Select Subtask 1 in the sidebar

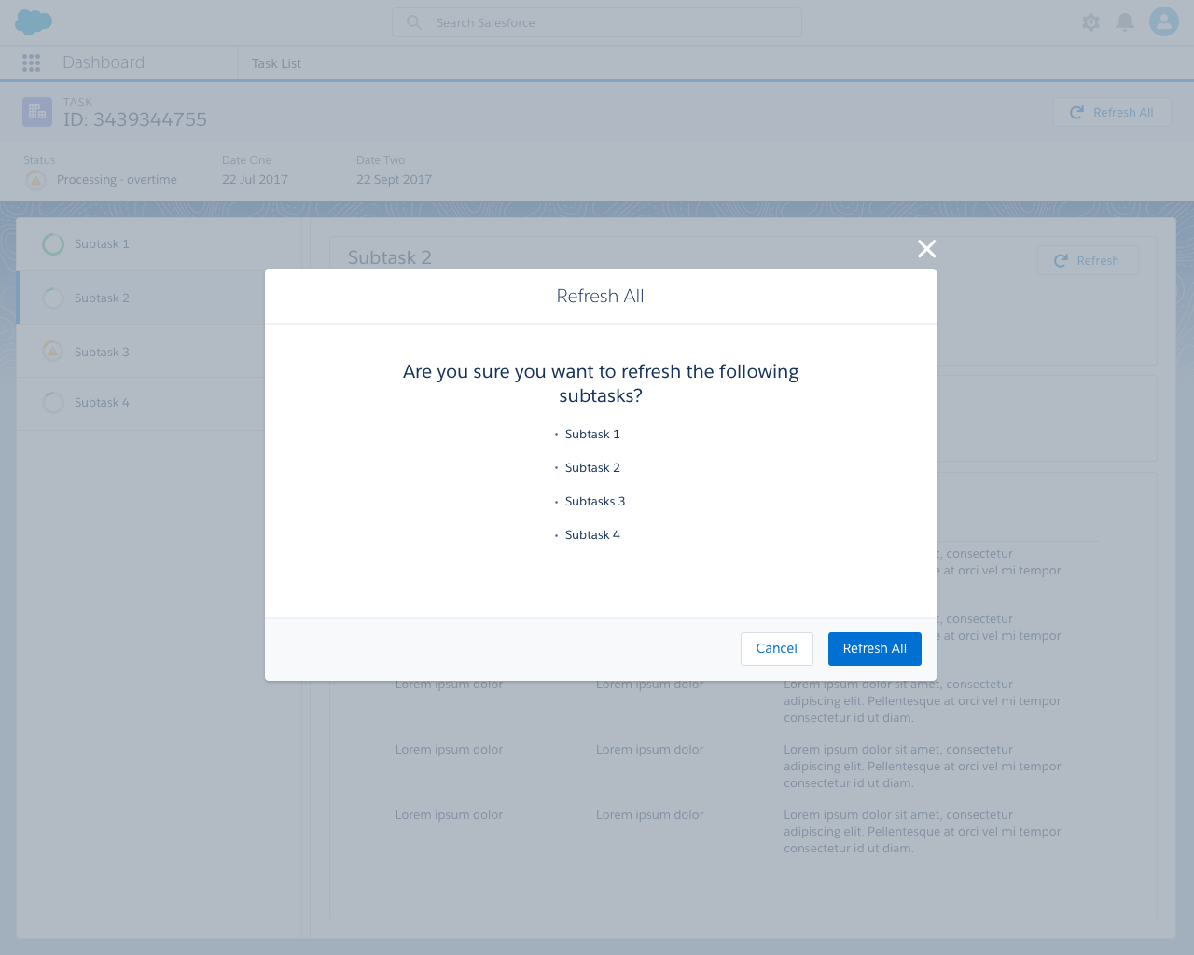(x=102, y=244)
